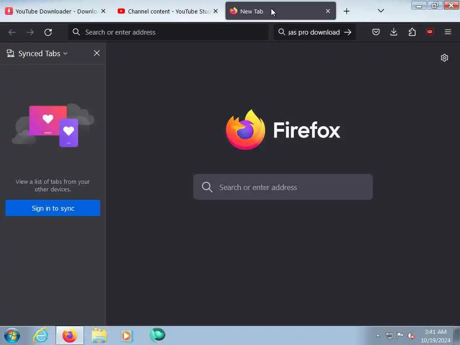The height and width of the screenshot is (345, 460).
Task: Open the Firefox hamburger menu
Action: tap(448, 32)
